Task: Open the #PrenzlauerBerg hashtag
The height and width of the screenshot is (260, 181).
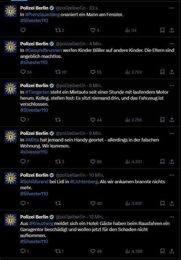Action: [x=42, y=15]
